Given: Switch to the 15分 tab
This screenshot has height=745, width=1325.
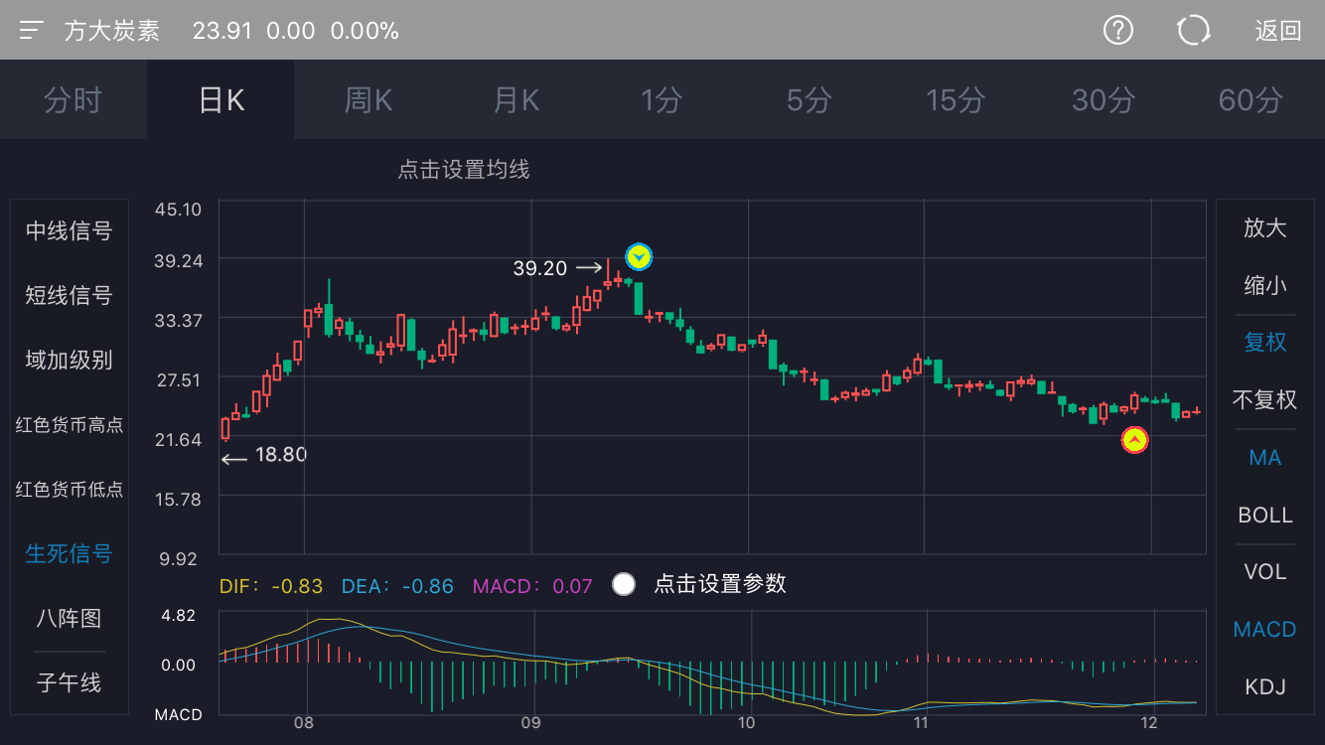Looking at the screenshot, I should coord(957,99).
